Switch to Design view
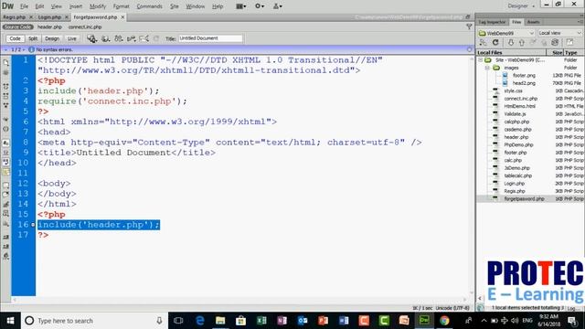Screen dimensions: 585x329 [x=52, y=38]
